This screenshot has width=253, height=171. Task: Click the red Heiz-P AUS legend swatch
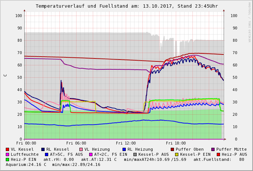(219, 155)
